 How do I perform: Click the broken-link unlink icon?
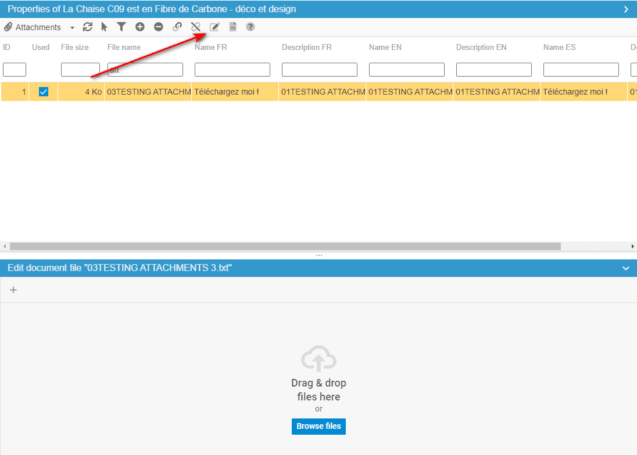tap(196, 27)
